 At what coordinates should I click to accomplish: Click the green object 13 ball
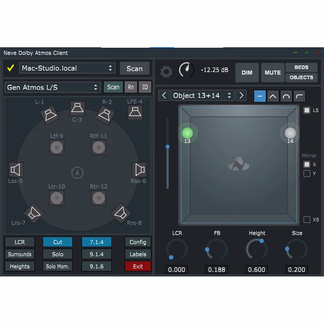[x=187, y=133]
